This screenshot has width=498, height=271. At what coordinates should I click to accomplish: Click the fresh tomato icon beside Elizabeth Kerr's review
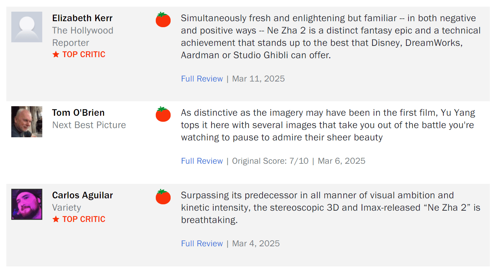tap(163, 20)
